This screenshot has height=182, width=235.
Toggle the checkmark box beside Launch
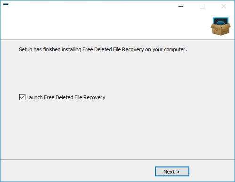(22, 97)
